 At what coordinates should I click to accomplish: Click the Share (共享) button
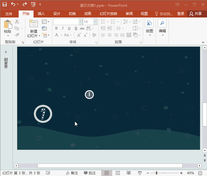(196, 14)
